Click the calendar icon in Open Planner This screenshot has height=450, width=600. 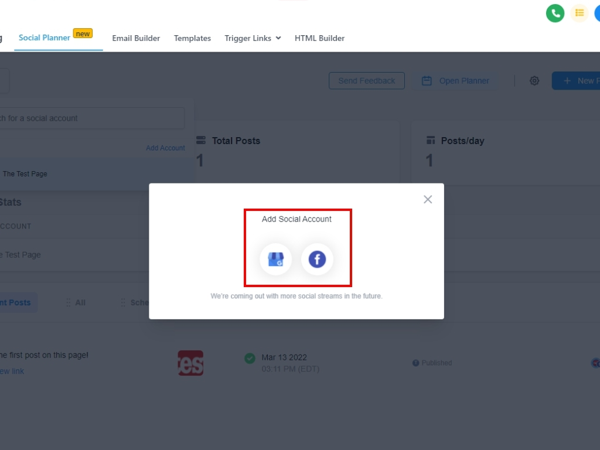(x=427, y=81)
